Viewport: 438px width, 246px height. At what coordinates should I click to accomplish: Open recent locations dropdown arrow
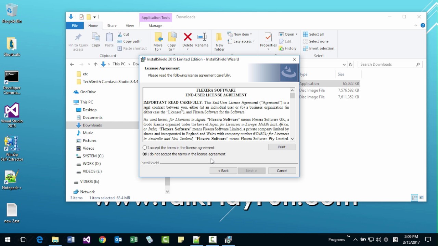(89, 64)
